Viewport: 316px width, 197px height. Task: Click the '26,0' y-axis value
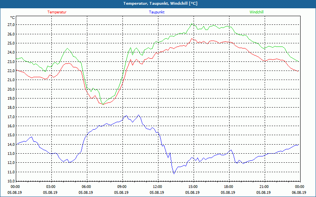(x=11, y=34)
